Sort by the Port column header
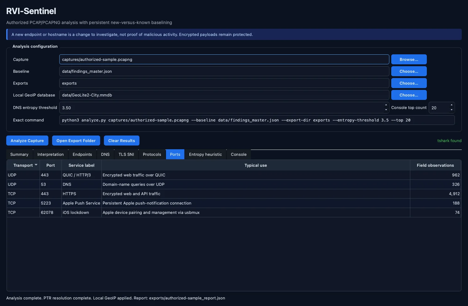 tap(51, 165)
